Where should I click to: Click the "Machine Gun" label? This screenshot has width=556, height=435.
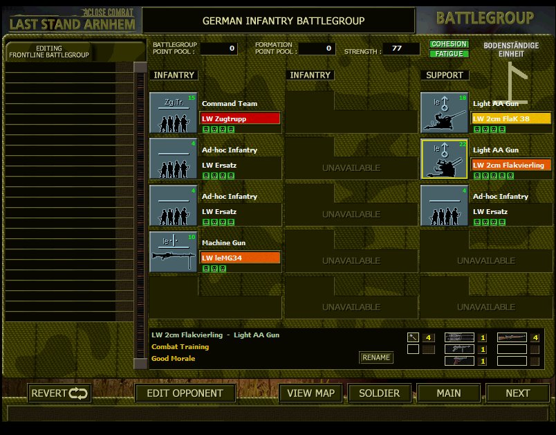[x=223, y=242]
